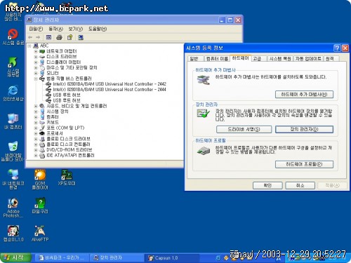The image size is (351, 263).
Task: Select the Adobe Photoshop desktop icon
Action: [x=13, y=208]
